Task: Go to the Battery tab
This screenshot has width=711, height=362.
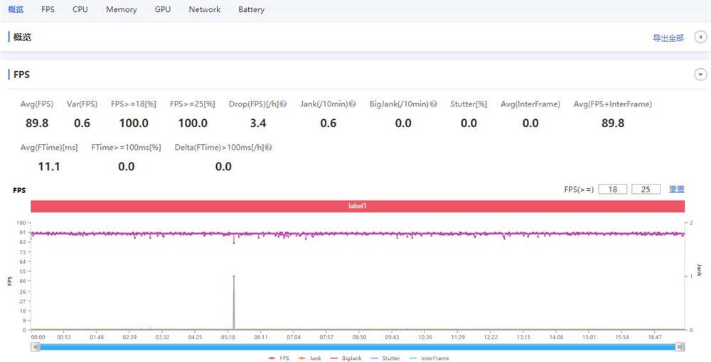Action: pos(251,9)
